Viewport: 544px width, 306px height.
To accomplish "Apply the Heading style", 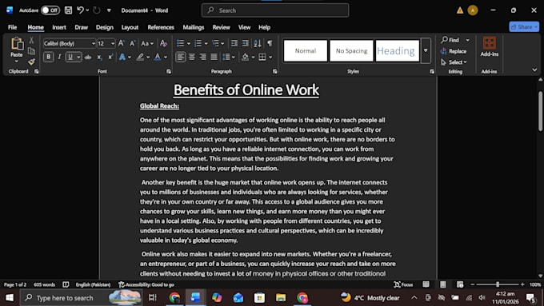I will point(398,50).
